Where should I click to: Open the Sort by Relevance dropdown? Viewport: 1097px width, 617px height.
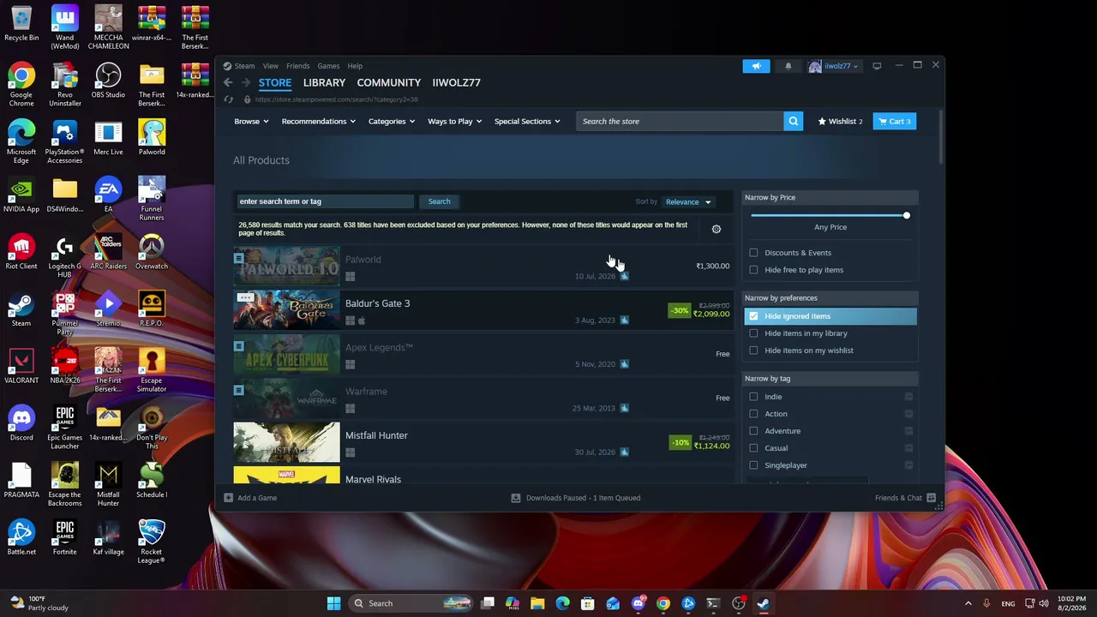tap(688, 202)
